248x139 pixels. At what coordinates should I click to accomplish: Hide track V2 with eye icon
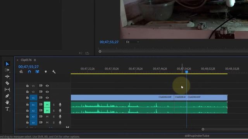(x=47, y=92)
